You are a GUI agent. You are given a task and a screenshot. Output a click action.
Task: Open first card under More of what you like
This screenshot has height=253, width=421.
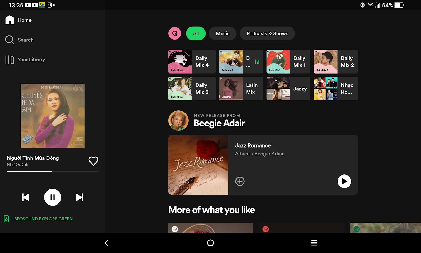[210, 228]
